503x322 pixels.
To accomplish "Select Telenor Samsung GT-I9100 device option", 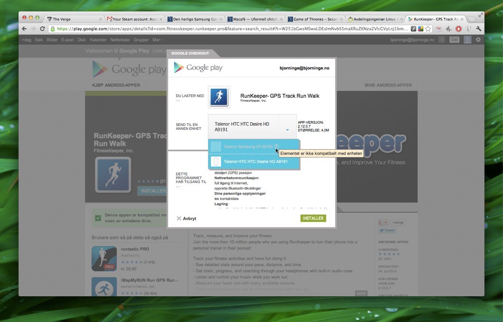I will (x=254, y=147).
